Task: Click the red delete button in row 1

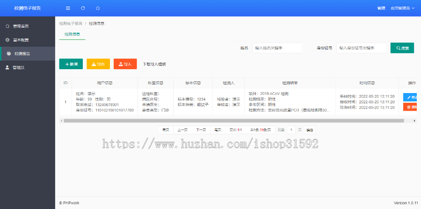Action: [x=410, y=107]
